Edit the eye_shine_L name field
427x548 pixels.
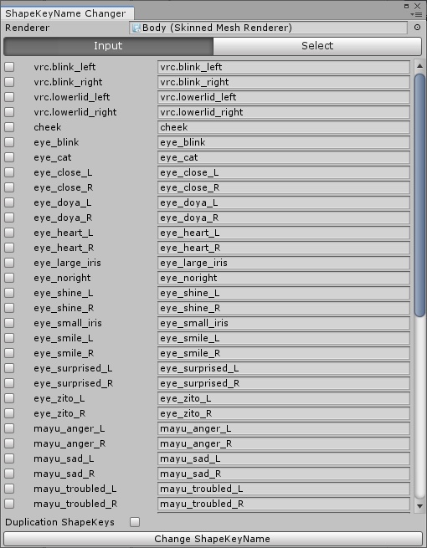(284, 293)
